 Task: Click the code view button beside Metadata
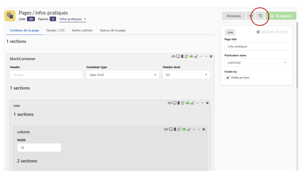click(251, 16)
